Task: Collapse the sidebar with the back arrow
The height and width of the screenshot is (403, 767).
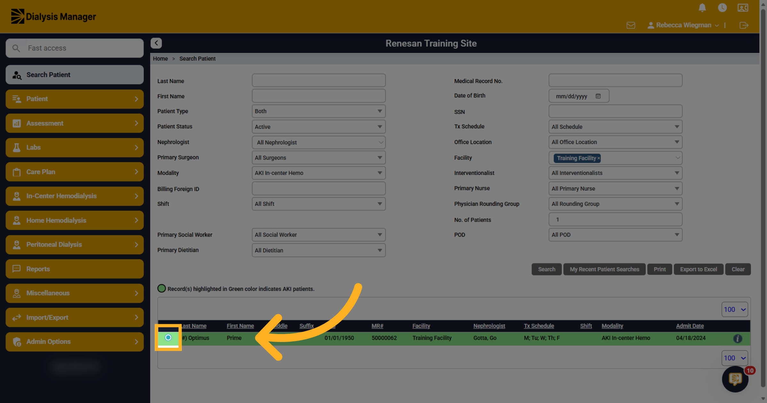Action: [156, 43]
